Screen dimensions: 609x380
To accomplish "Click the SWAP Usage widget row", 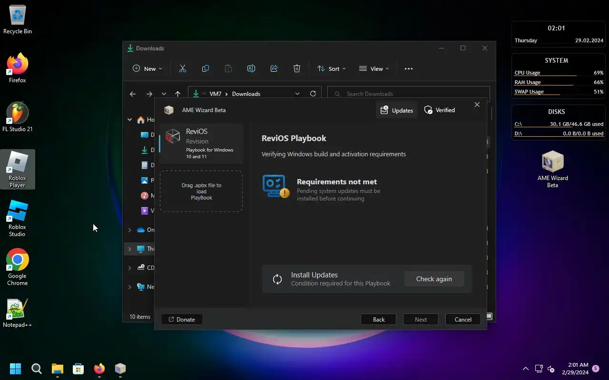I will click(559, 92).
